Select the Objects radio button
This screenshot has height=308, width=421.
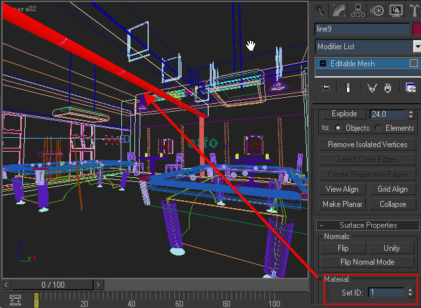[338, 128]
